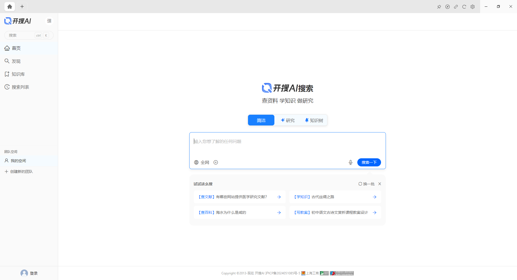Select the voice input microphone icon
517x280 pixels.
pos(350,162)
